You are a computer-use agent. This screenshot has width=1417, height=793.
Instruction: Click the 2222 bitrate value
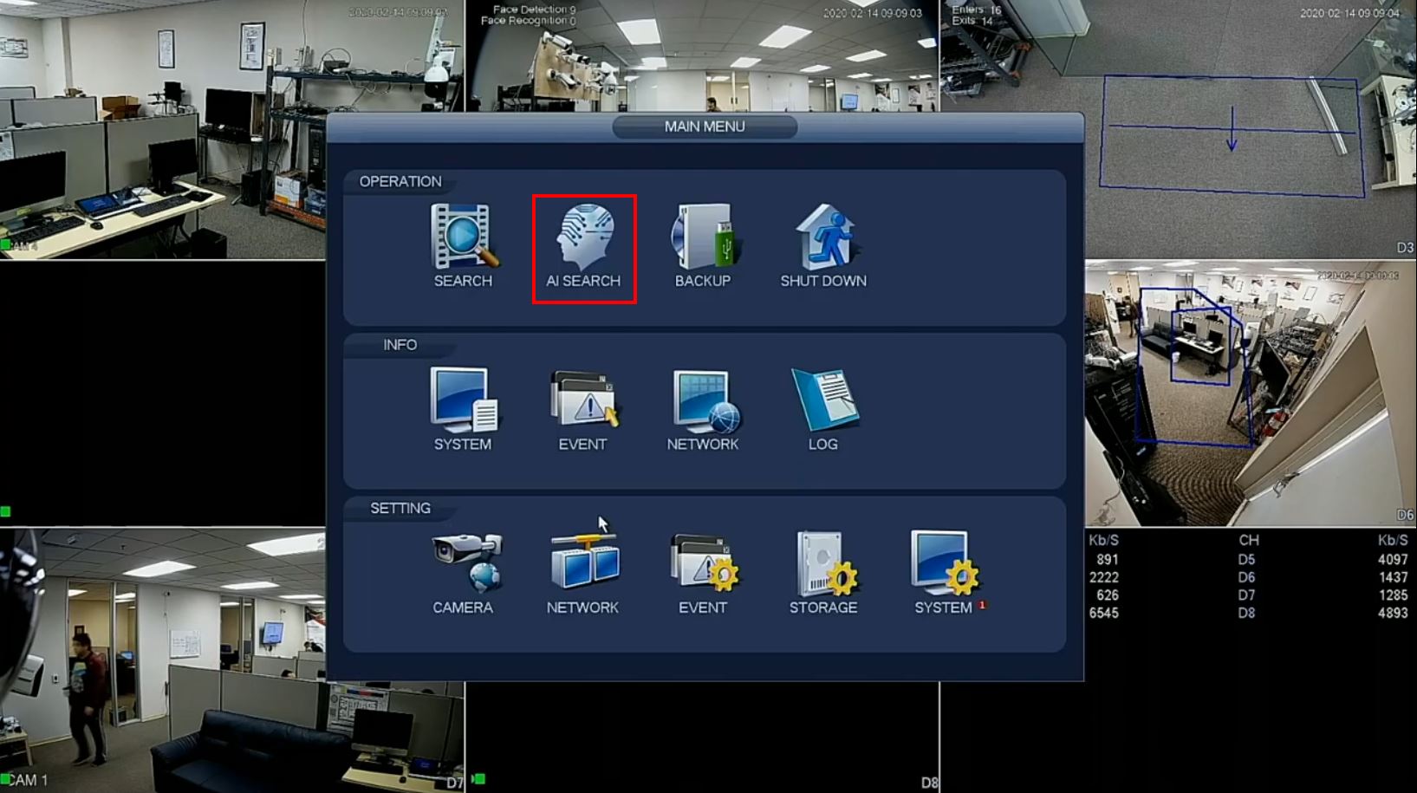tap(1103, 577)
